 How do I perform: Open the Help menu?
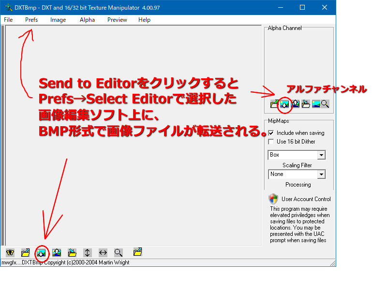[x=144, y=20]
